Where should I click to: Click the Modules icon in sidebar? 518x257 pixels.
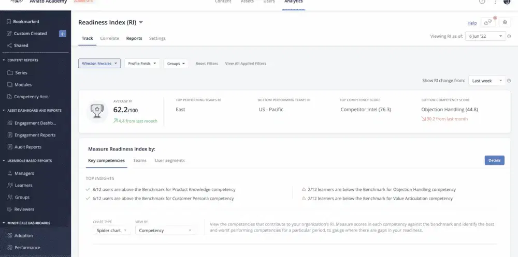point(10,85)
